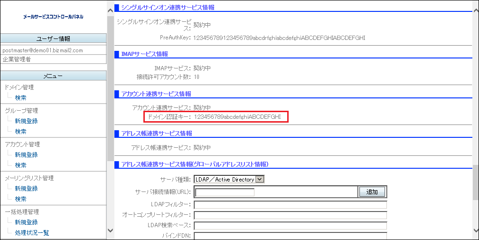Open 新規登録 under メーリングリスト管理
This screenshot has width=479, height=240.
[x=26, y=188]
